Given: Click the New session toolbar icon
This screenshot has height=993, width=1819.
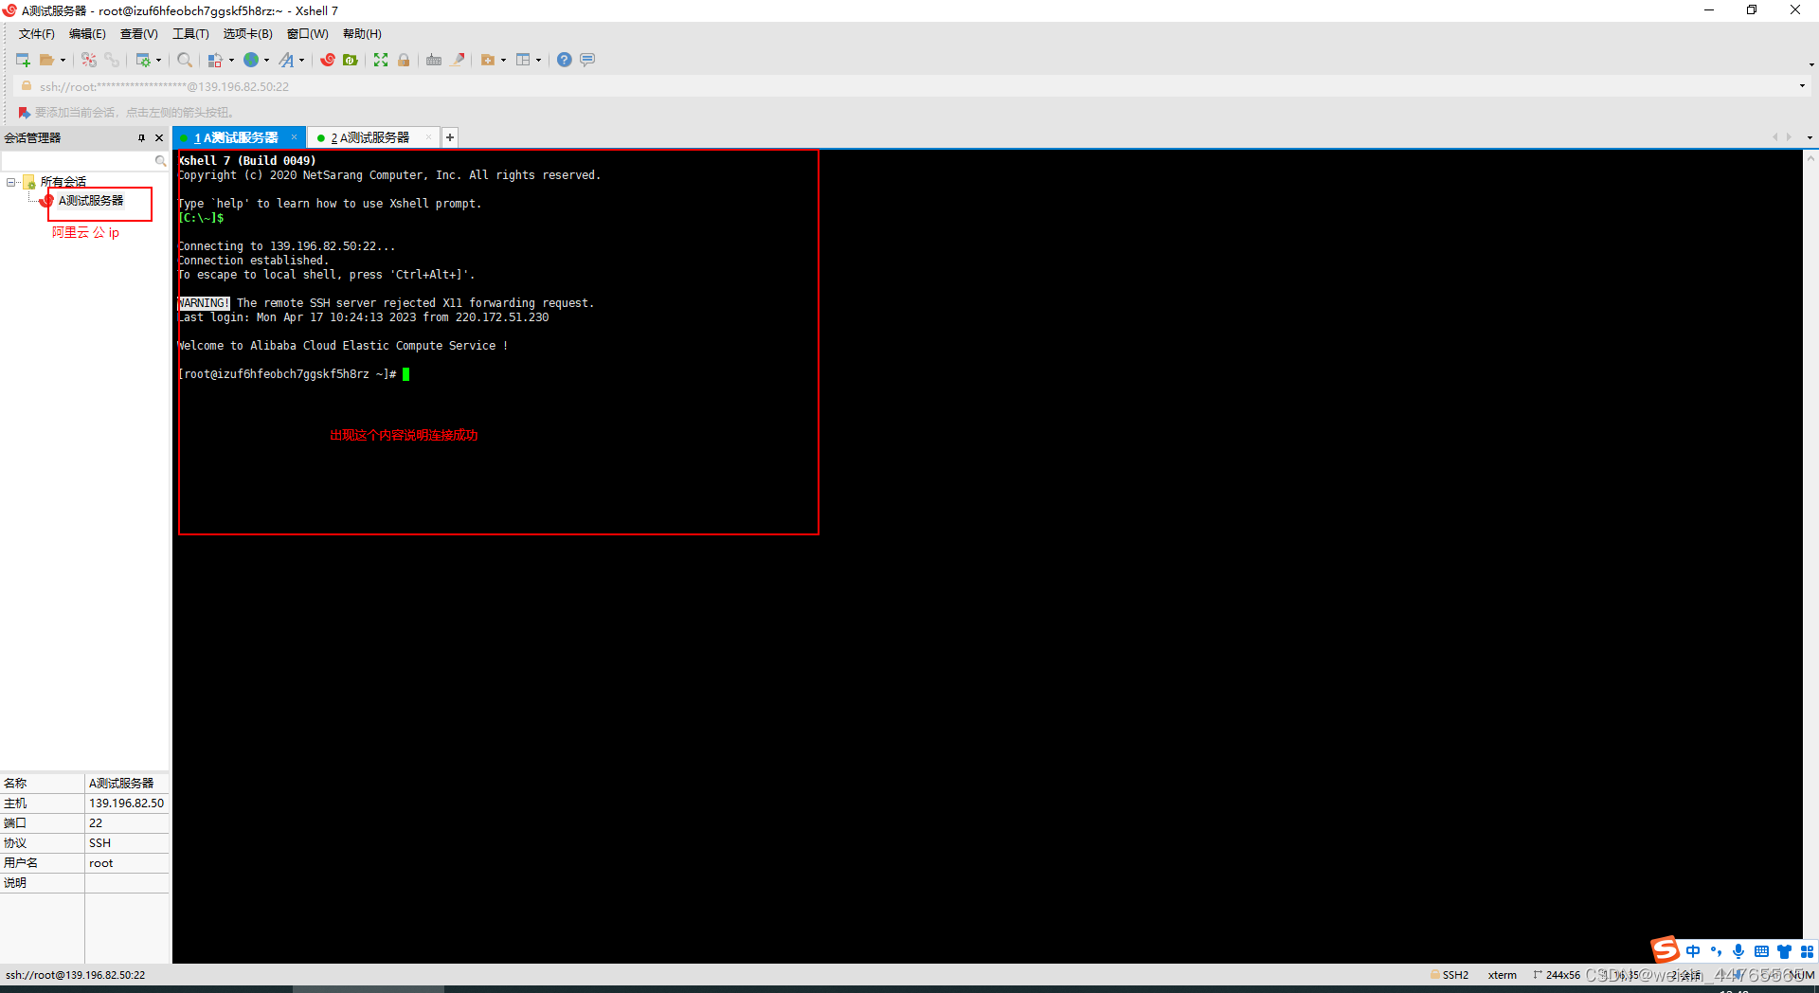Looking at the screenshot, I should (x=23, y=60).
